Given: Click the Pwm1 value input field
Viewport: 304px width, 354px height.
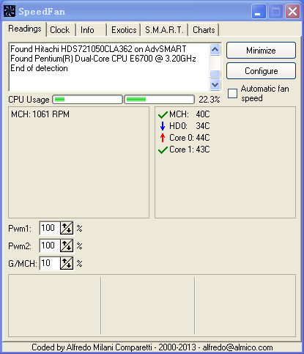Looking at the screenshot, I should (50, 228).
